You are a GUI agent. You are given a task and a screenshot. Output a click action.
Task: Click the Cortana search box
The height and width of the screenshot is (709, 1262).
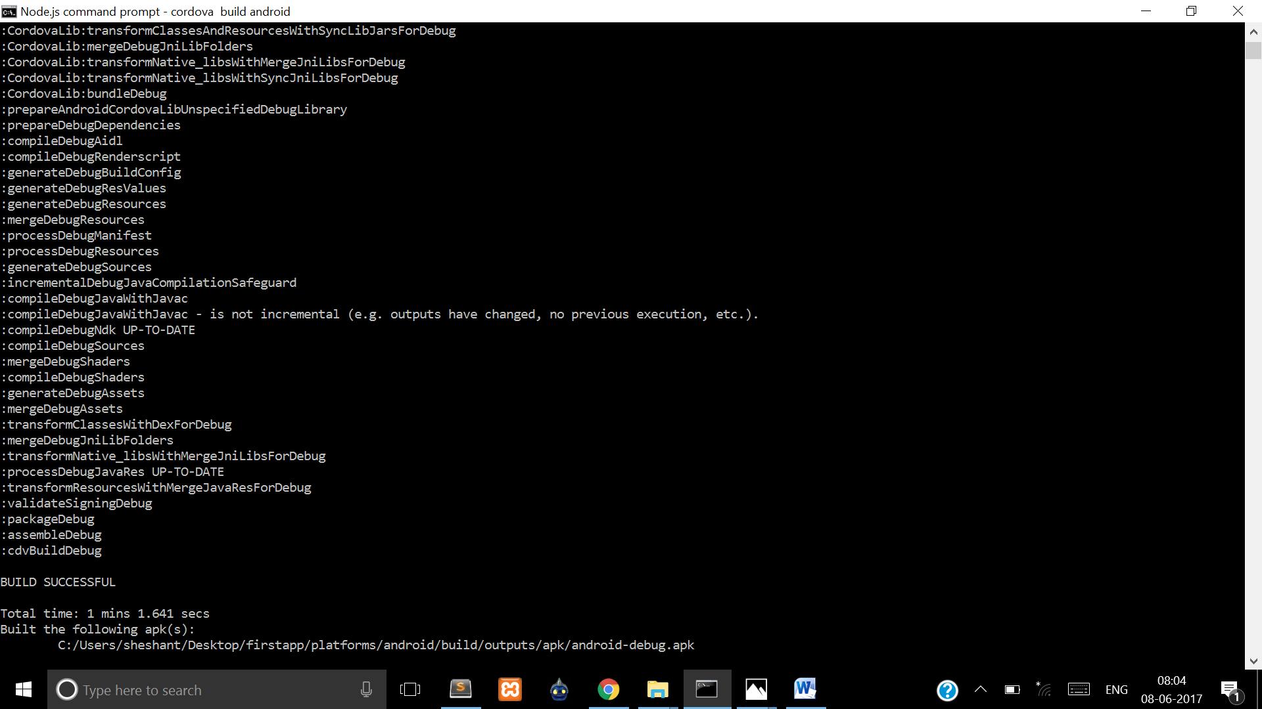point(217,689)
